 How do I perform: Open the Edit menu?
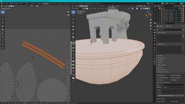click(8, 3)
